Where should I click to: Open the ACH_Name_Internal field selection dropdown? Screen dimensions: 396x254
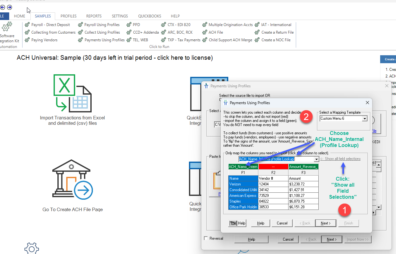tap(316, 159)
